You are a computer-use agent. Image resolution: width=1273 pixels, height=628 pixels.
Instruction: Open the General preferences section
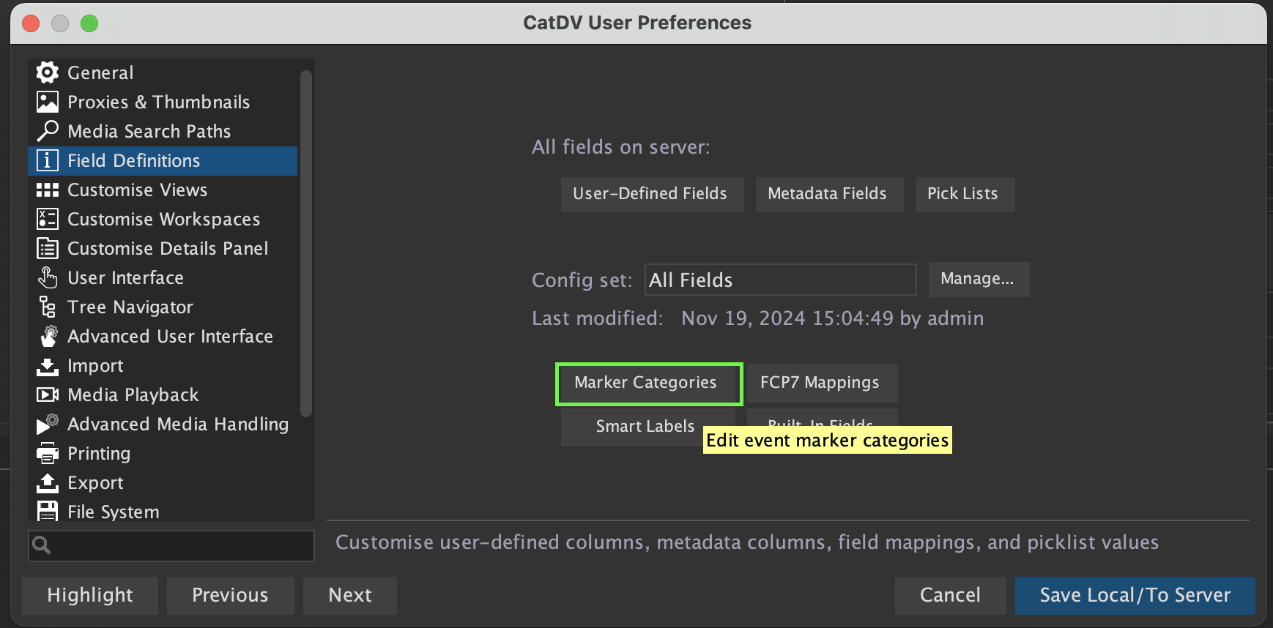click(x=163, y=72)
